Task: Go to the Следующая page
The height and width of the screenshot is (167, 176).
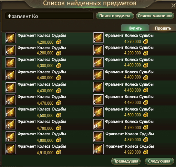Action: pos(159,161)
